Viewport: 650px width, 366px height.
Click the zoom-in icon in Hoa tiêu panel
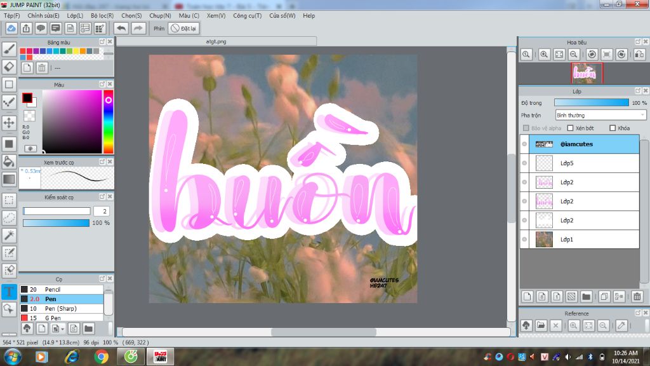coord(543,54)
